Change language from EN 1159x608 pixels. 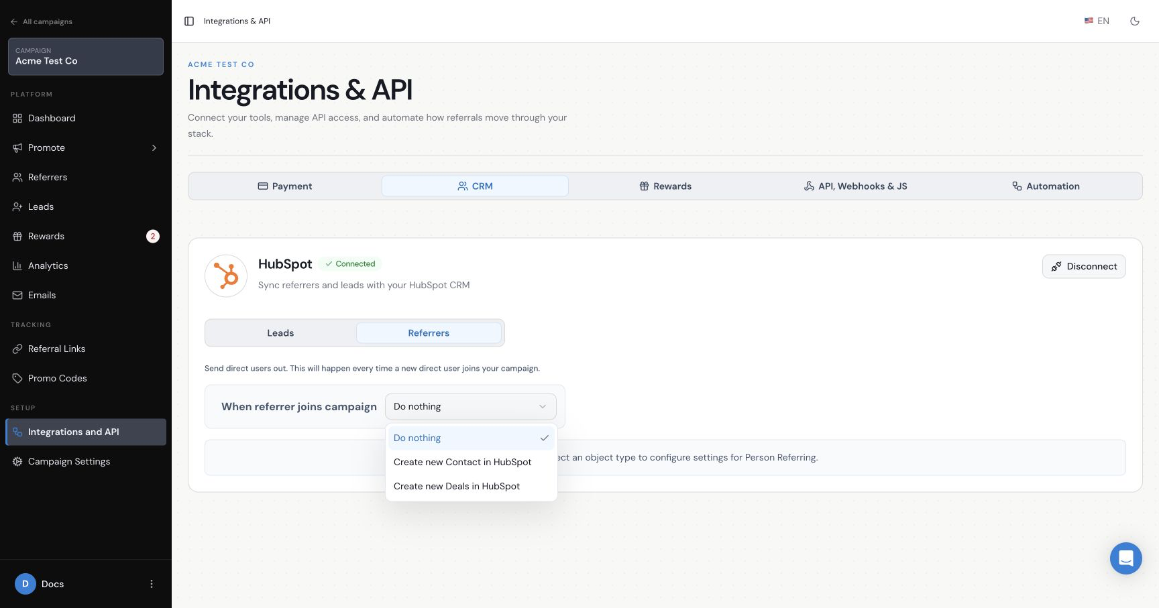point(1097,21)
